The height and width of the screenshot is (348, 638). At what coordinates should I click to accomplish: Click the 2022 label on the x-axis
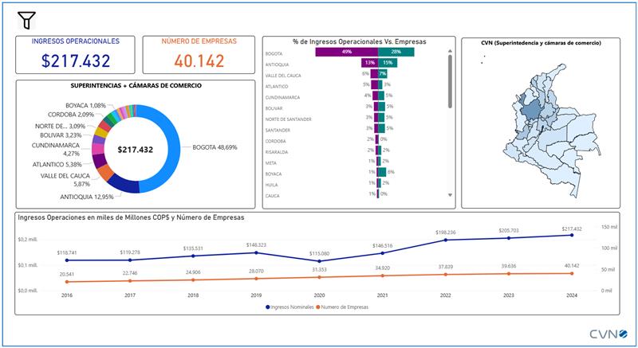pos(446,293)
